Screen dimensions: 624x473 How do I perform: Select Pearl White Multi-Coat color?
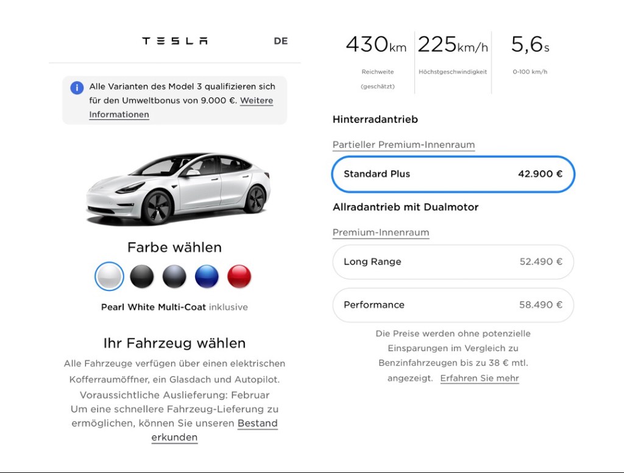pos(109,276)
